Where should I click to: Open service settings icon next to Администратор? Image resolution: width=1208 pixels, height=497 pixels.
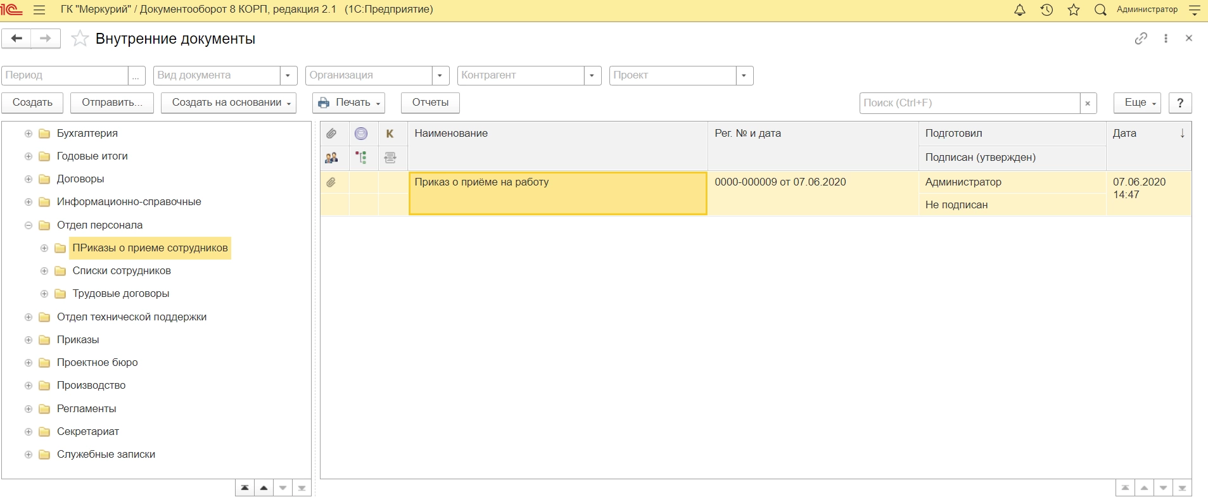pos(1194,10)
